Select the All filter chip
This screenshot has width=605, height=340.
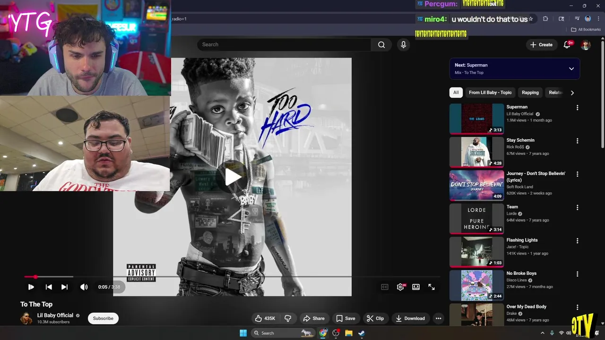[456, 93]
